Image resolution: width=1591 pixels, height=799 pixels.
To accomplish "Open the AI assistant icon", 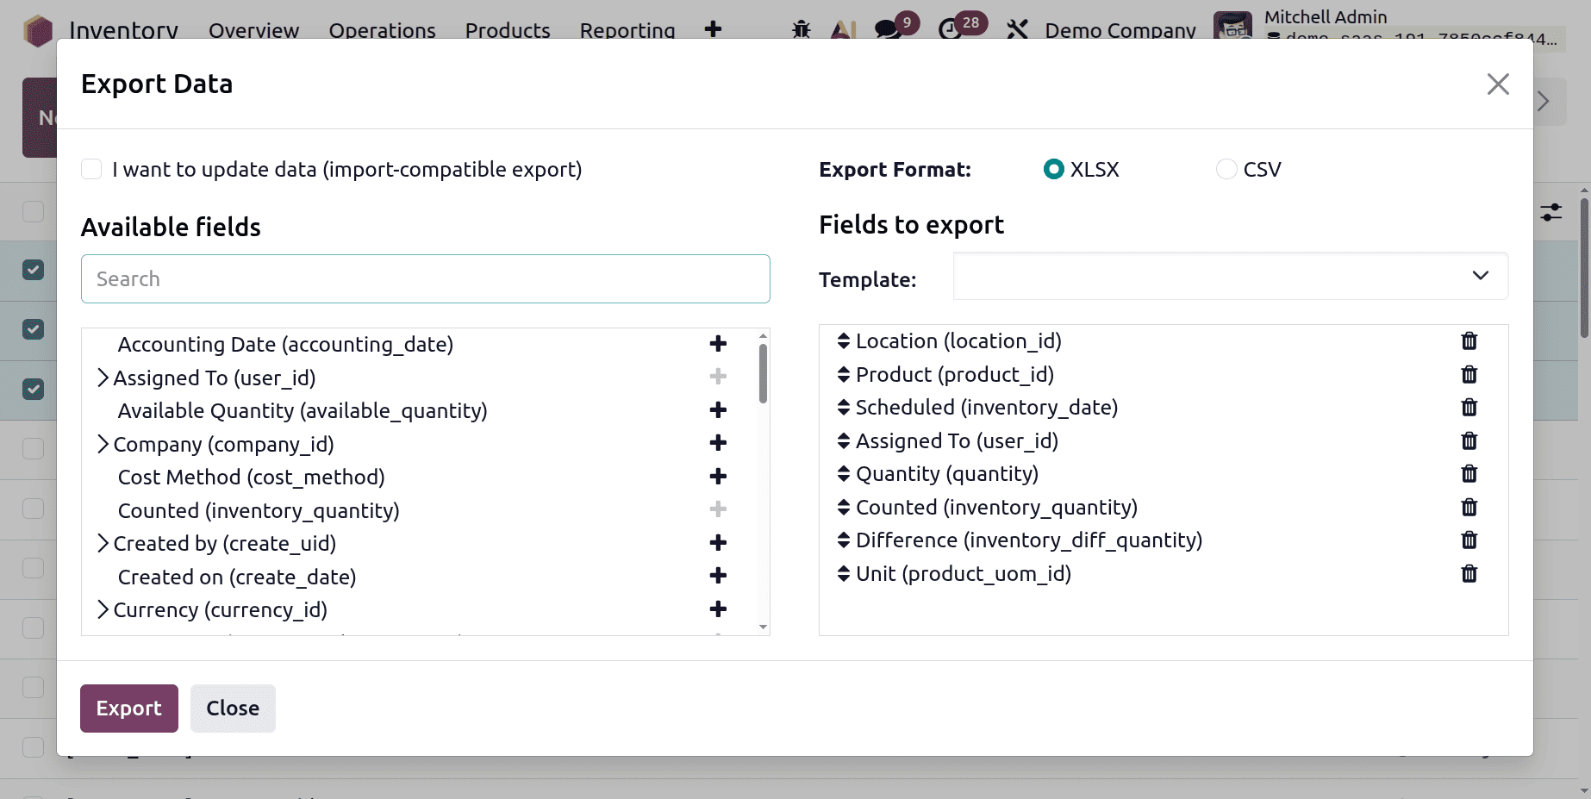I will (x=843, y=28).
